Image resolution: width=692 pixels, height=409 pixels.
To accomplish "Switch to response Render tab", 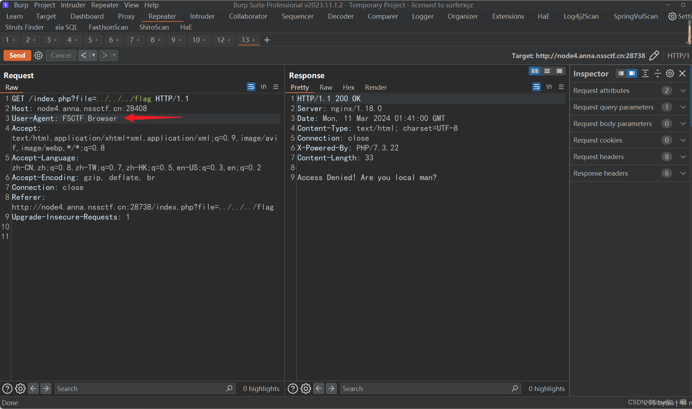I will 376,87.
